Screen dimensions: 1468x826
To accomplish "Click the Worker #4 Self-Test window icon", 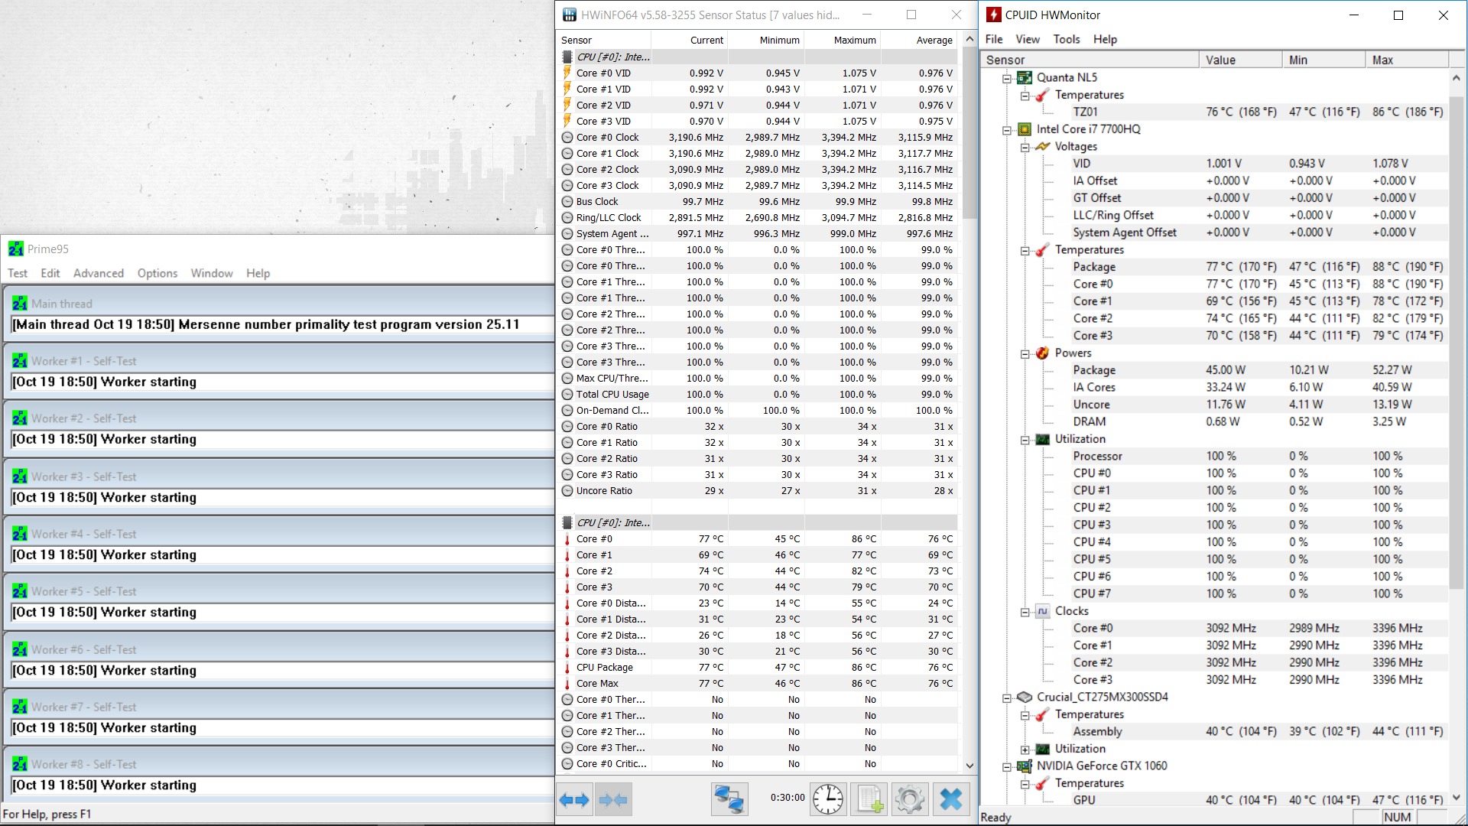I will (x=20, y=534).
